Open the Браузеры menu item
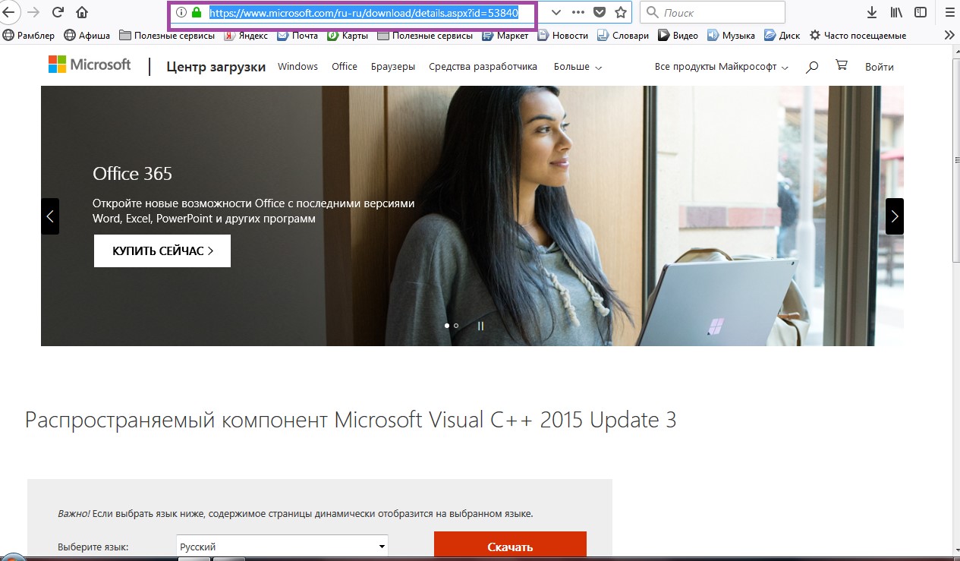The height and width of the screenshot is (561, 960). 393,67
